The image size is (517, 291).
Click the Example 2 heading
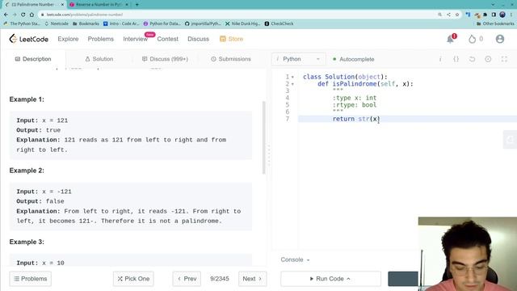[27, 171]
